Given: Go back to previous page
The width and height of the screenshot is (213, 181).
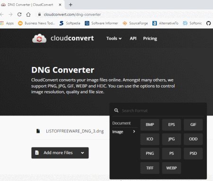Looking at the screenshot, I should 2,15.
